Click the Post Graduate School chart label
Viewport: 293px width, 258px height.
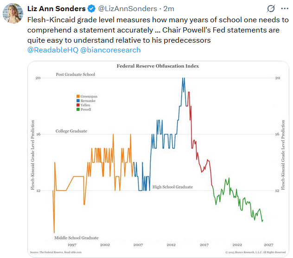click(76, 74)
